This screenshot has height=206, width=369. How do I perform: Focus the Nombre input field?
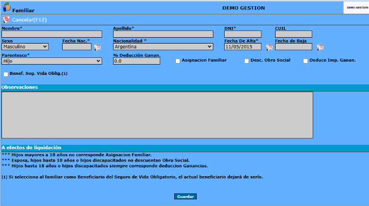(52, 34)
